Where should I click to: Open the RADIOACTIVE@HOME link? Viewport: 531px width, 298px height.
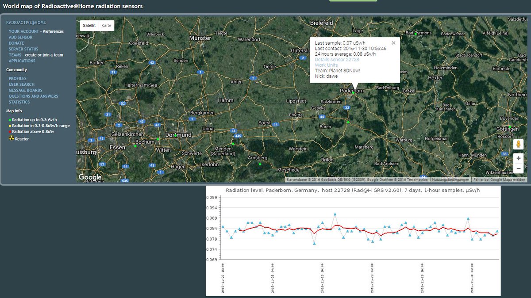point(26,23)
